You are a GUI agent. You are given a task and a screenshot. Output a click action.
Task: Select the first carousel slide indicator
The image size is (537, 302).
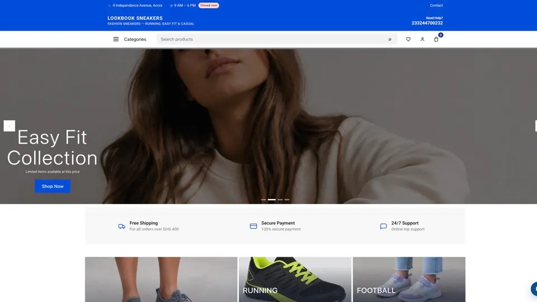click(x=263, y=200)
